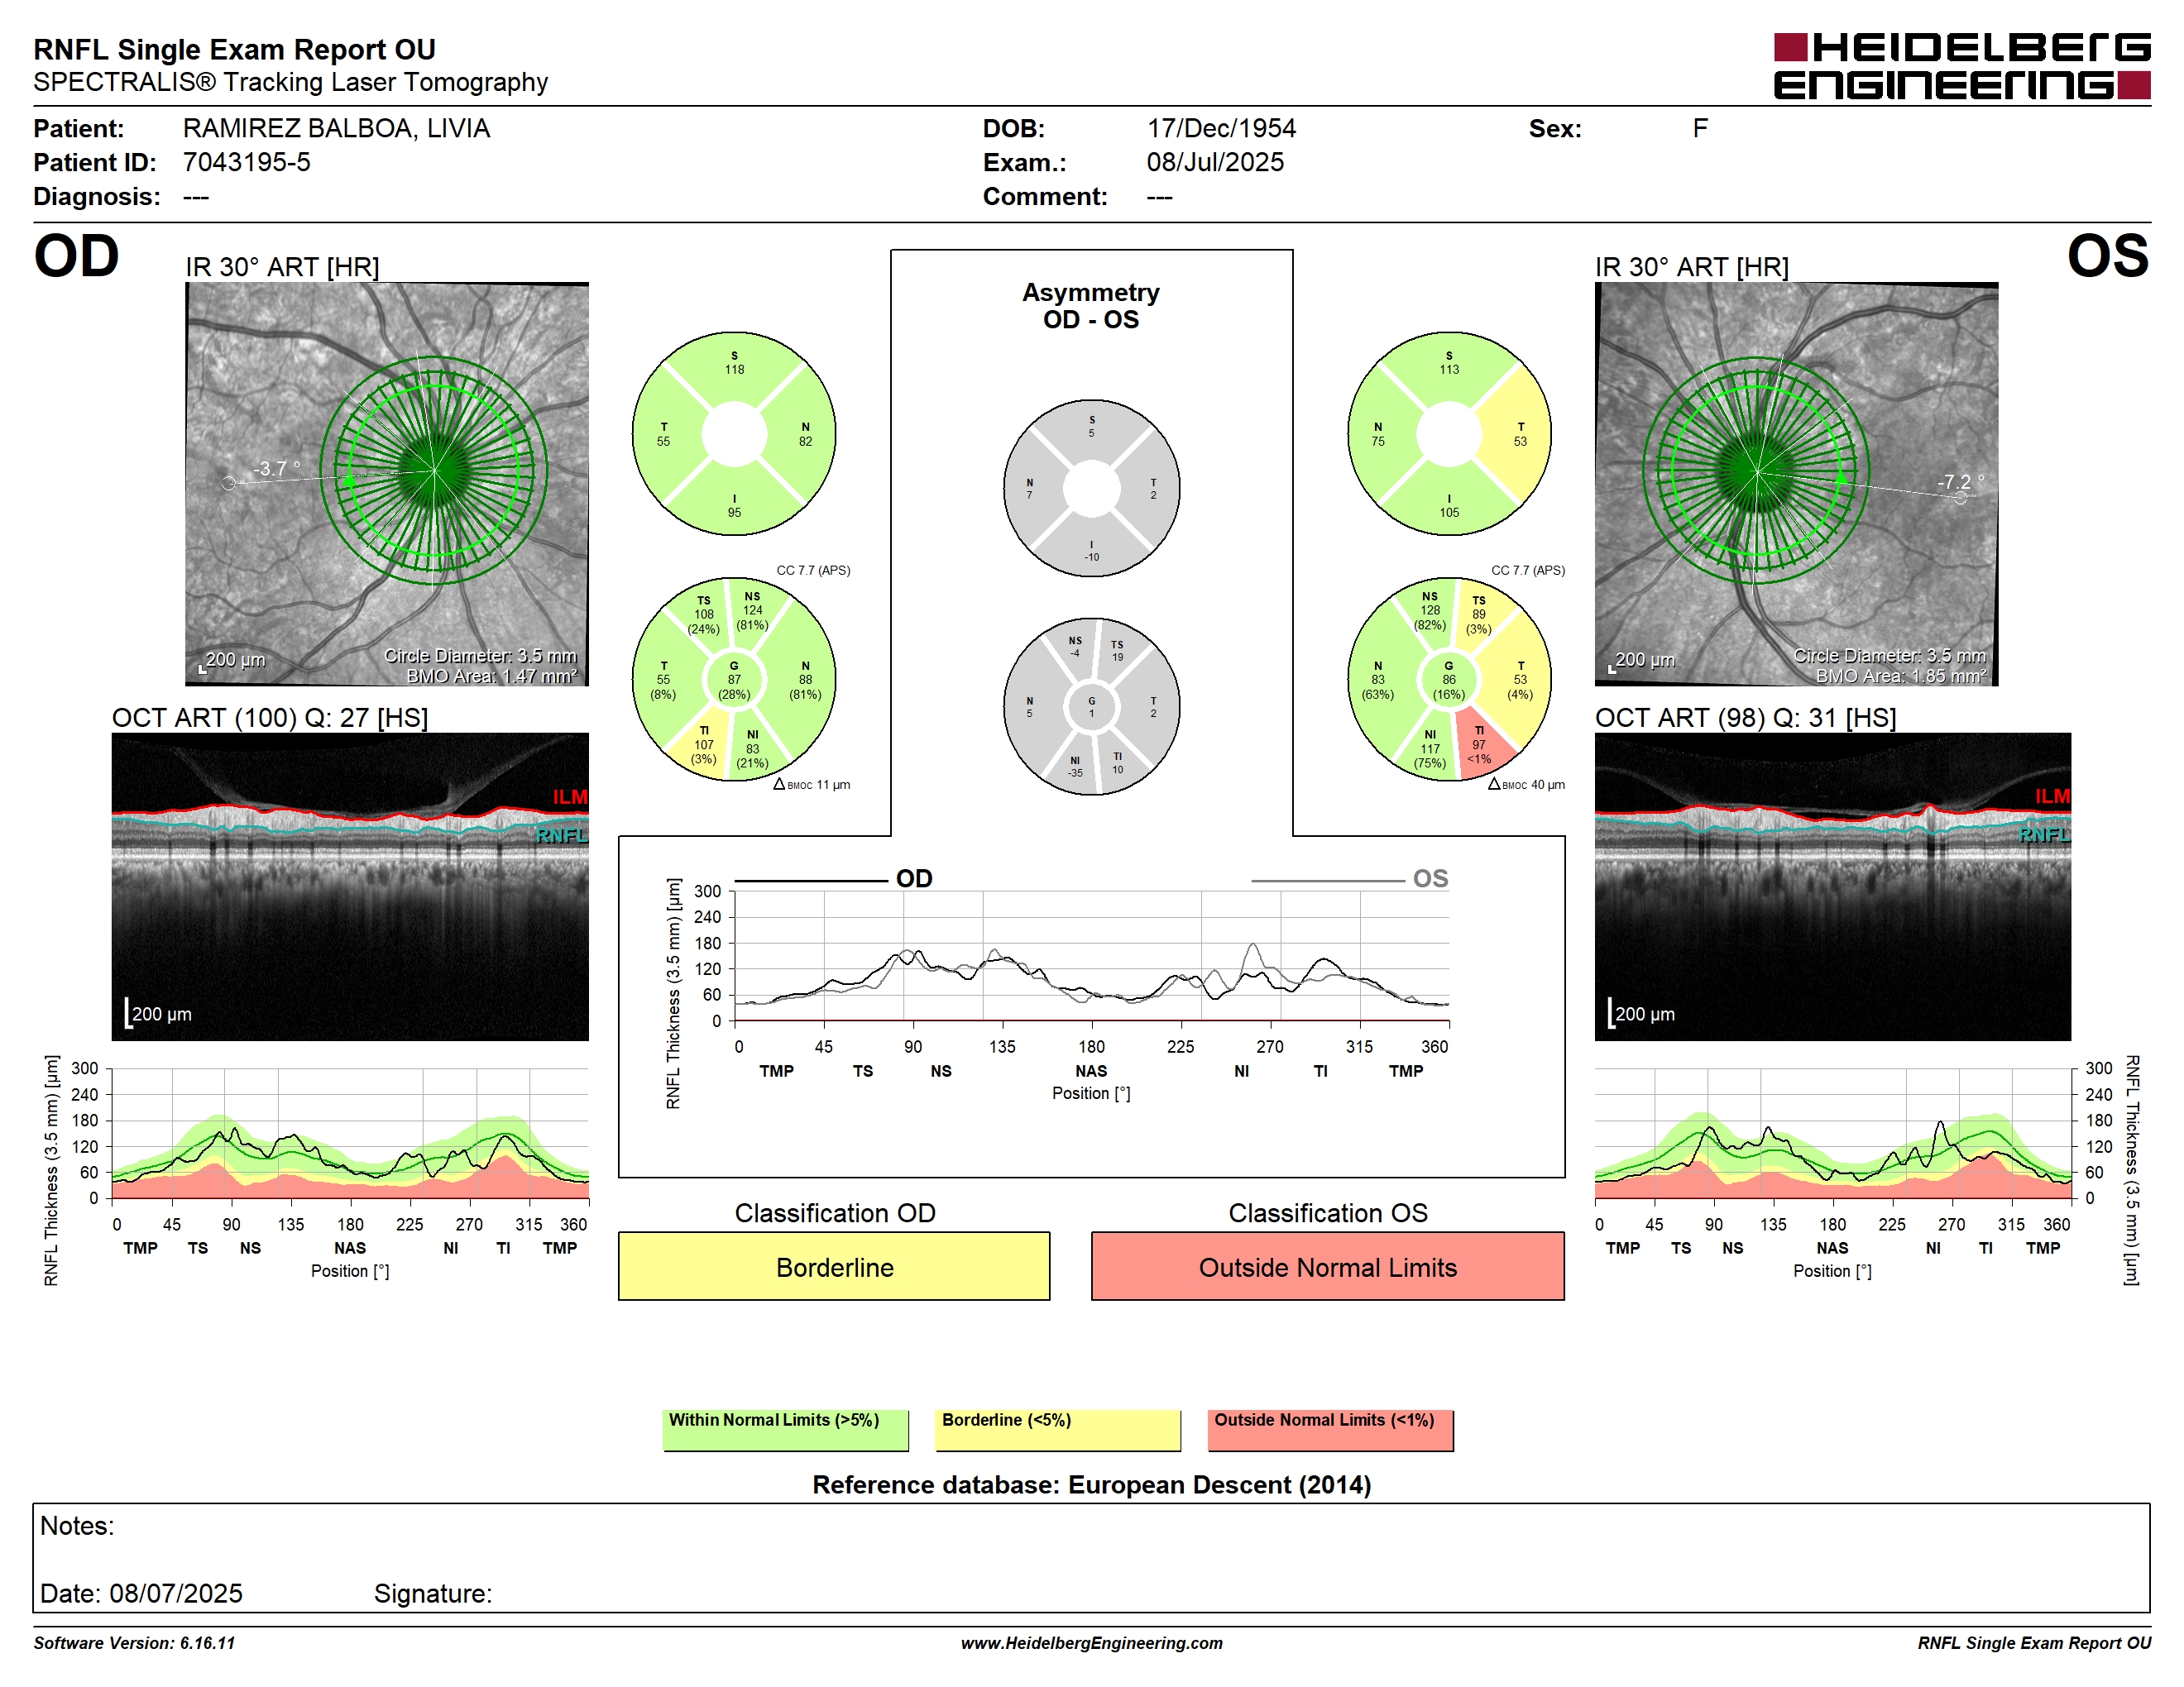Click the asymmetry sector chart NI value -35
Viewport: 2184px width, 1687px height.
pyautogui.click(x=1075, y=772)
